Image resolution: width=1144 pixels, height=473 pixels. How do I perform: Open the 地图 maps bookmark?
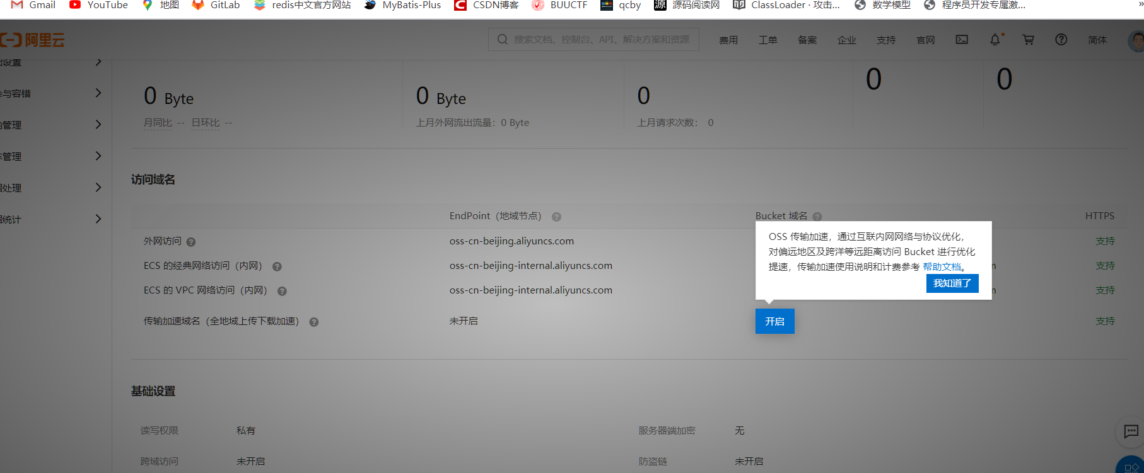pyautogui.click(x=161, y=5)
